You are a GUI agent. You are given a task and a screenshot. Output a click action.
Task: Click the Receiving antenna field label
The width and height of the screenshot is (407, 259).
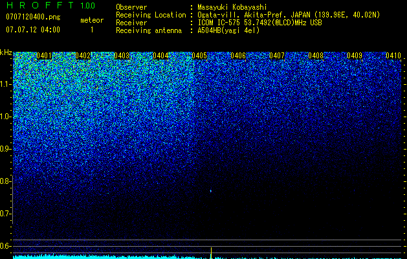point(149,30)
